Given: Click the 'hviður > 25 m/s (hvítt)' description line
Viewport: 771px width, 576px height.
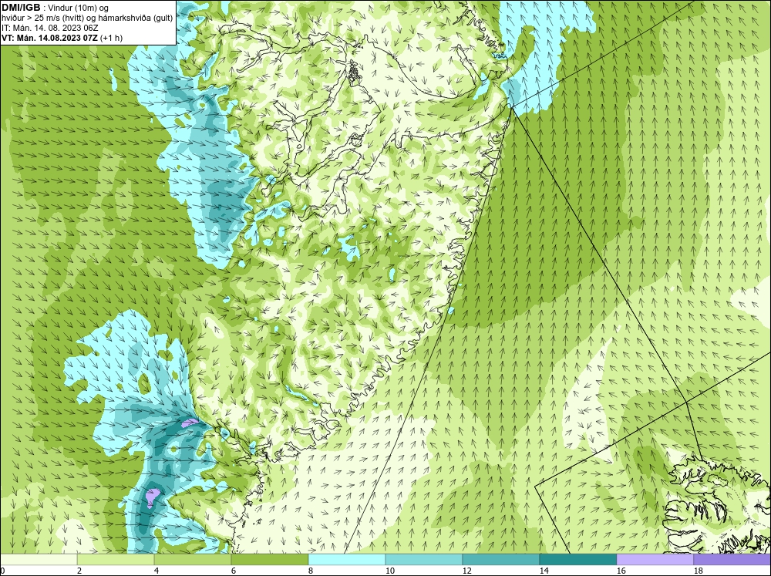Looking at the screenshot, I should [x=44, y=19].
